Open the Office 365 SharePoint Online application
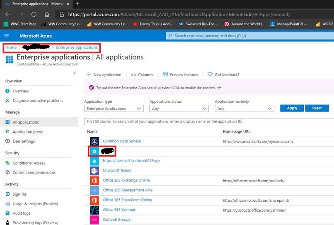Viewport: 334px width, 225px height. (x=127, y=200)
